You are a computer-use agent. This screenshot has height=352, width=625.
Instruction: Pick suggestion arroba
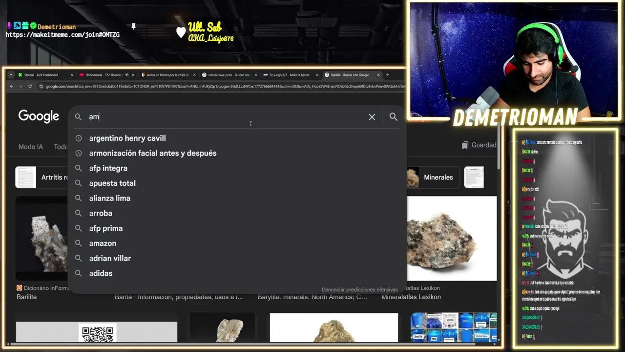tap(101, 213)
